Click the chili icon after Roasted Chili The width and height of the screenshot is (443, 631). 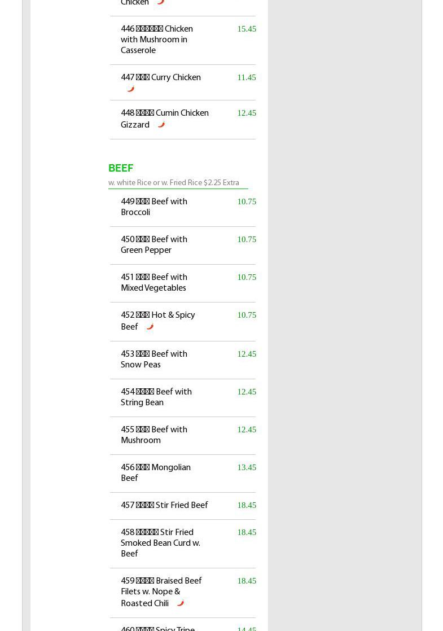180,603
